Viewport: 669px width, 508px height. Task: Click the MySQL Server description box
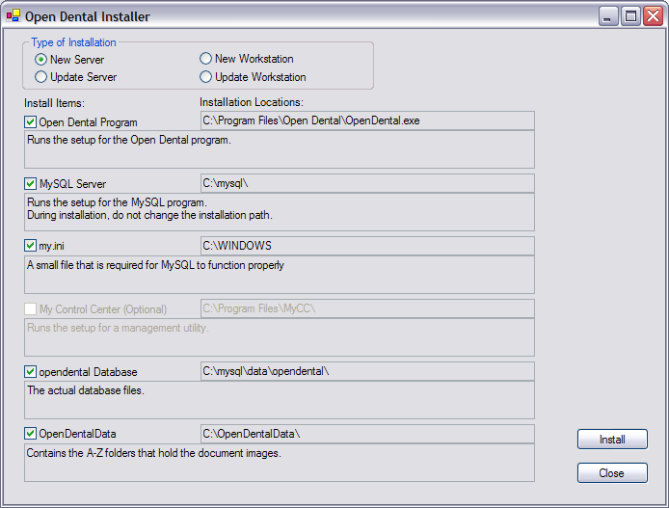(x=280, y=212)
